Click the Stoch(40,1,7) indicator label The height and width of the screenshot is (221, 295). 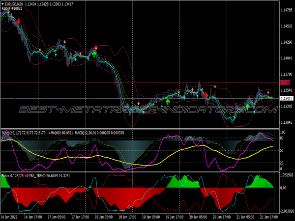24,133
